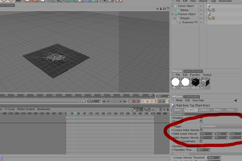The width and height of the screenshot is (242, 161).
Task: Select the Fracture Object's Rigid Body tag
Action: pos(209,14)
